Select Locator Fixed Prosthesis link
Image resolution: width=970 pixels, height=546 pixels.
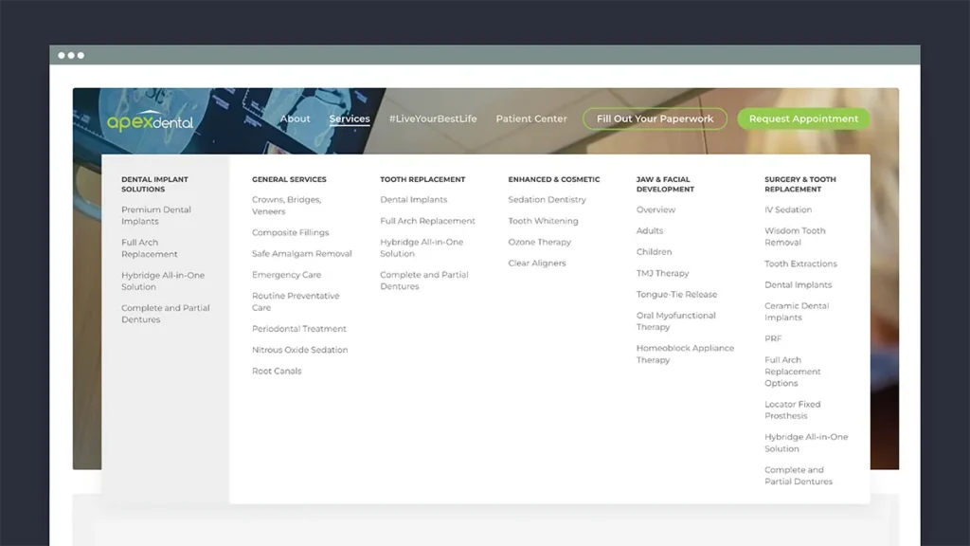793,409
